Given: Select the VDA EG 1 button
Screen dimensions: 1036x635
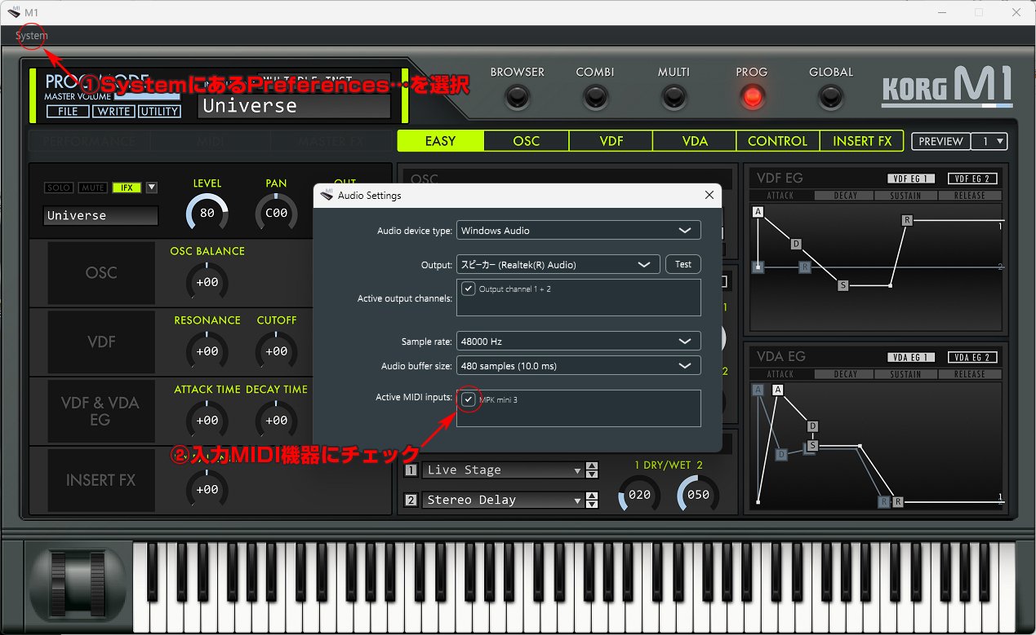Looking at the screenshot, I should [x=912, y=357].
